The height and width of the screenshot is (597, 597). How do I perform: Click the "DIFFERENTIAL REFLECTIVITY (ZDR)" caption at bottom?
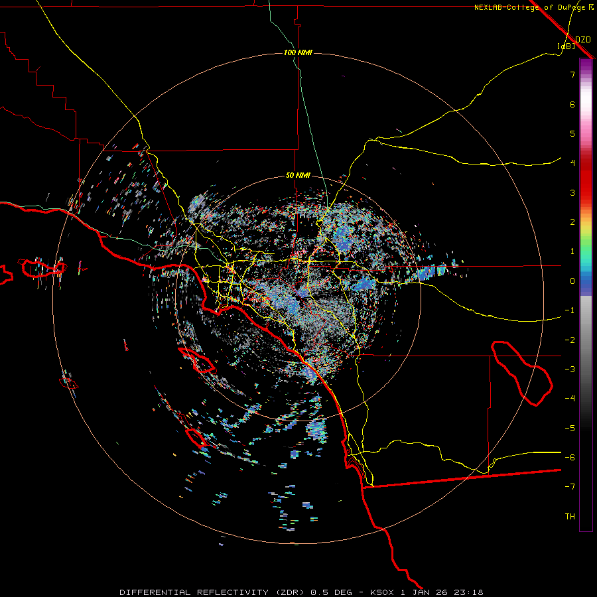[x=212, y=592]
